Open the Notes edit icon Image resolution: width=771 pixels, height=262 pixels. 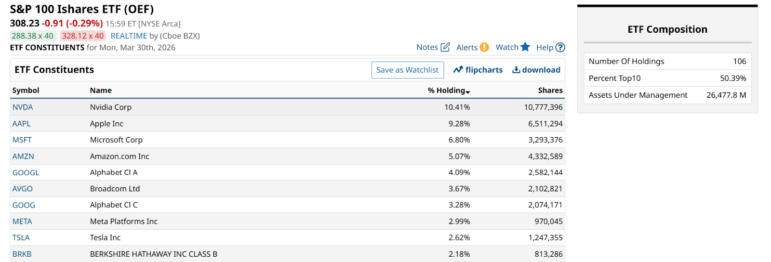pos(445,47)
